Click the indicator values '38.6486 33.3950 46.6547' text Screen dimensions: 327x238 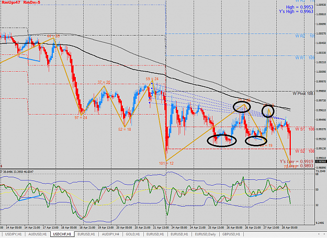tap(18, 172)
